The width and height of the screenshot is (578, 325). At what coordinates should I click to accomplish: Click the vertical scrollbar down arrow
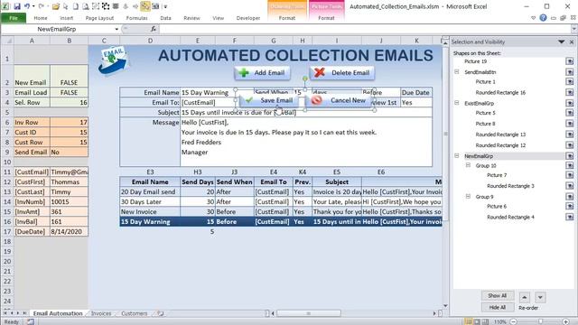click(445, 306)
